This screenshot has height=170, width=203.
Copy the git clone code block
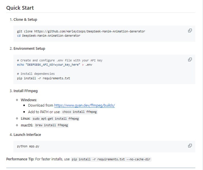(x=190, y=31)
